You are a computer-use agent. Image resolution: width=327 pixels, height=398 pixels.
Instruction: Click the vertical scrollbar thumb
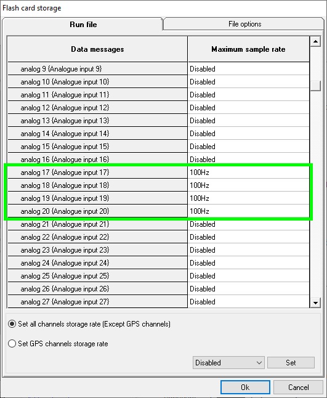(315, 86)
